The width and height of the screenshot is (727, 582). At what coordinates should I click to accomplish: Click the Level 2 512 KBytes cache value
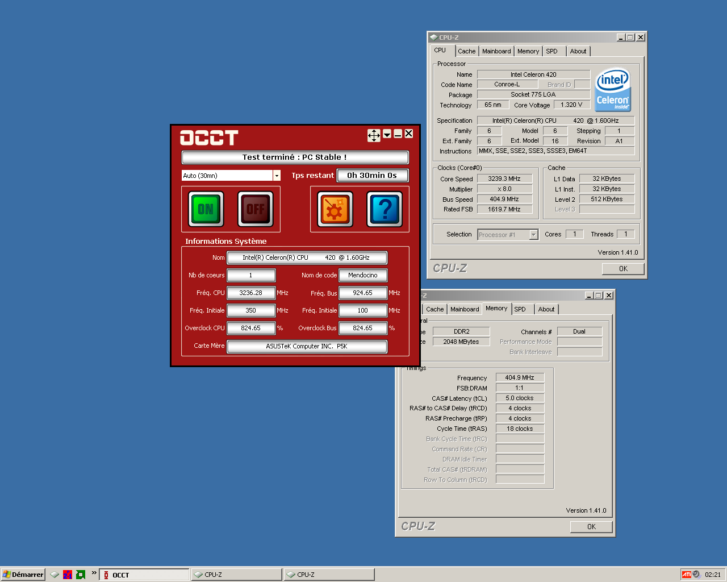pos(607,199)
